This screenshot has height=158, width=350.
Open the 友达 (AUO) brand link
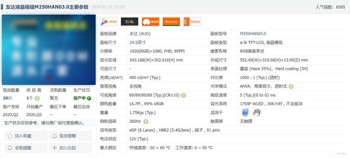140,34
